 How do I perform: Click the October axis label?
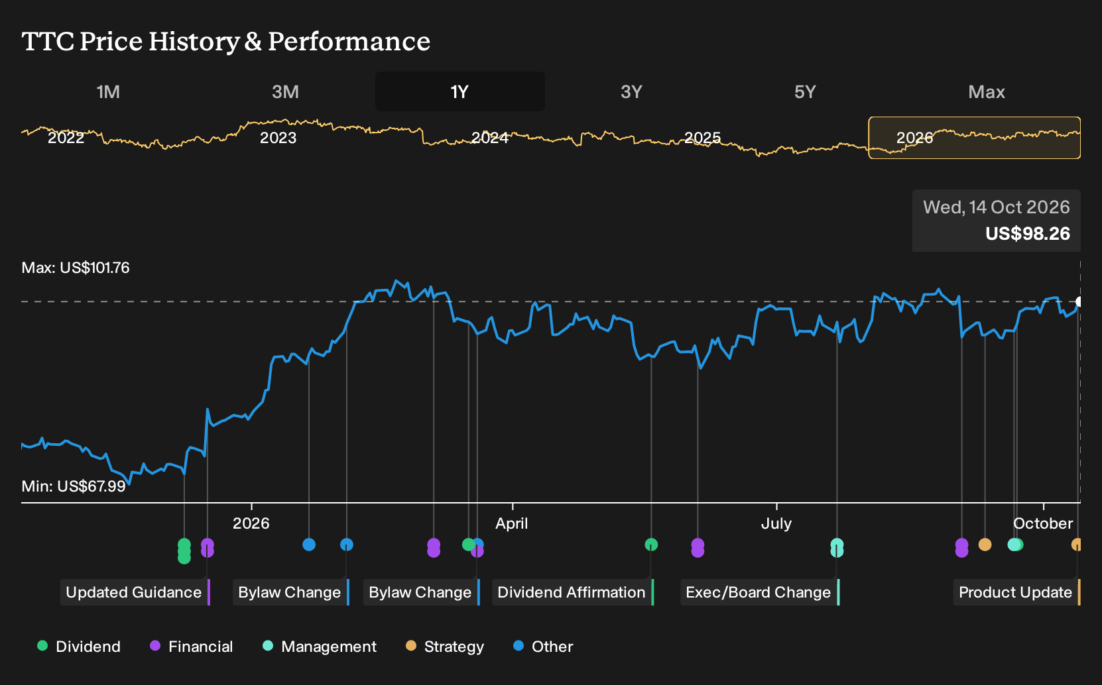(x=1043, y=523)
